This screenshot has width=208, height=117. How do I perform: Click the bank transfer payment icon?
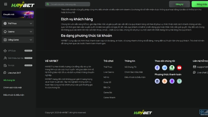pos(157,81)
